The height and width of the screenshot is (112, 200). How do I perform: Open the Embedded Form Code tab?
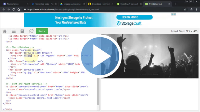[x=101, y=4]
